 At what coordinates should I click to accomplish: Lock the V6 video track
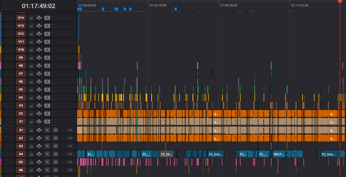tap(31, 82)
